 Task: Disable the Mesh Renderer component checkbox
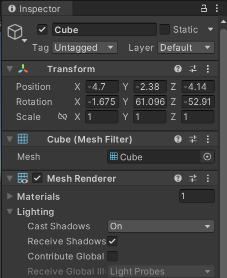tap(37, 178)
